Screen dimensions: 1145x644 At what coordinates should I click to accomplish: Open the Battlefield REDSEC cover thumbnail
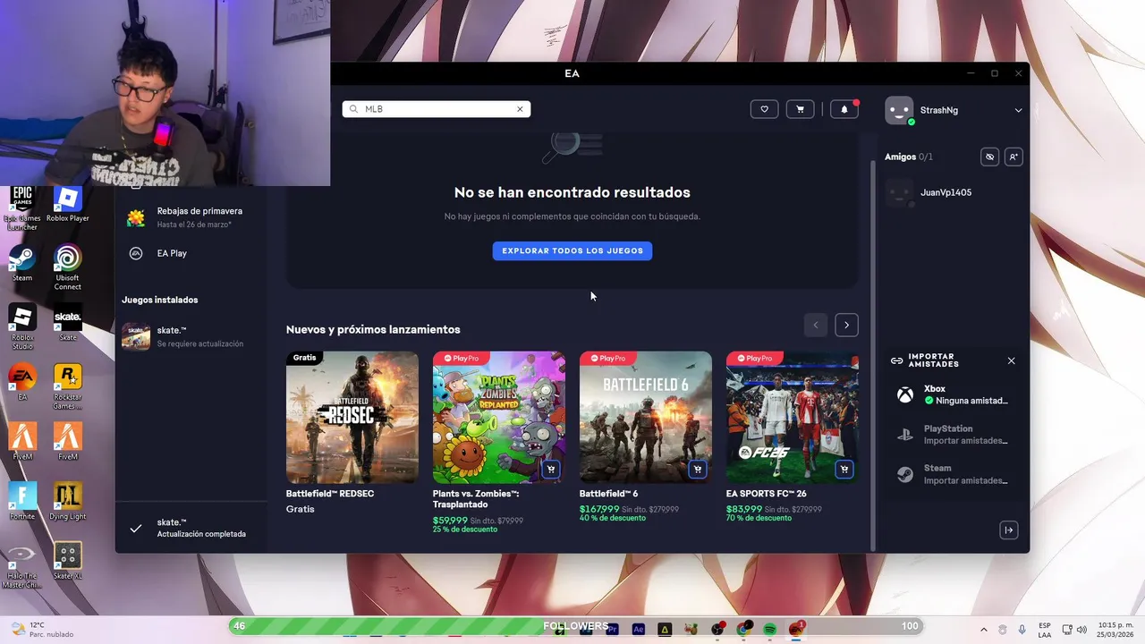tap(352, 417)
